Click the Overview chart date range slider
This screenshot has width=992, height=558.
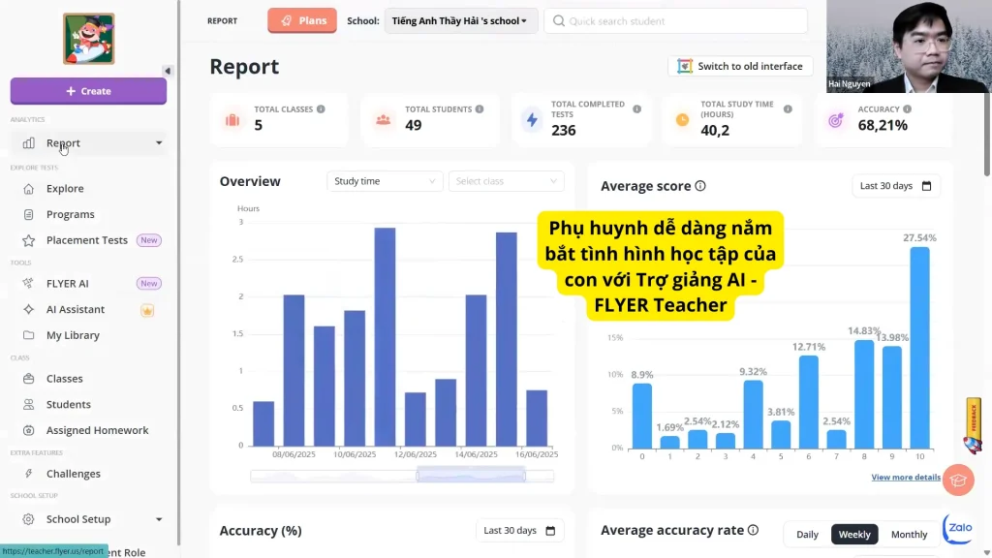pyautogui.click(x=471, y=475)
